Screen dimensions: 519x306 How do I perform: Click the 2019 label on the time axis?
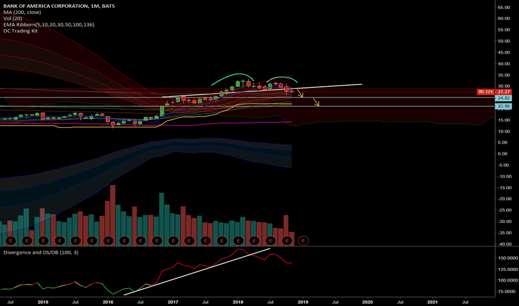303,302
